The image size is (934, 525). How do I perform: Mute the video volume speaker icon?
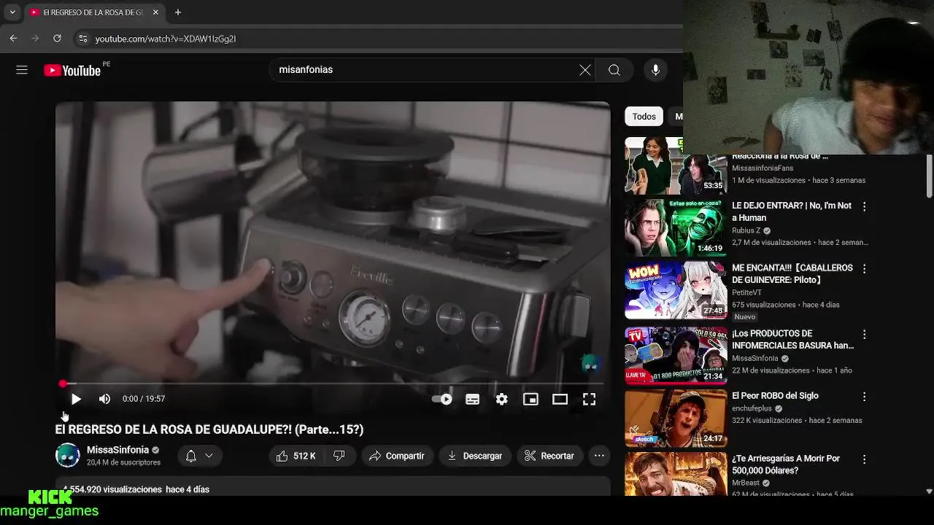(x=104, y=399)
